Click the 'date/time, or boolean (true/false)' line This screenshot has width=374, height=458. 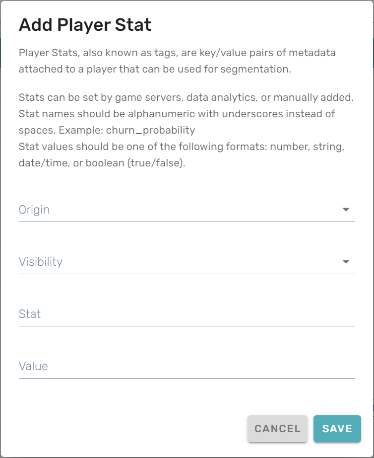coord(102,163)
